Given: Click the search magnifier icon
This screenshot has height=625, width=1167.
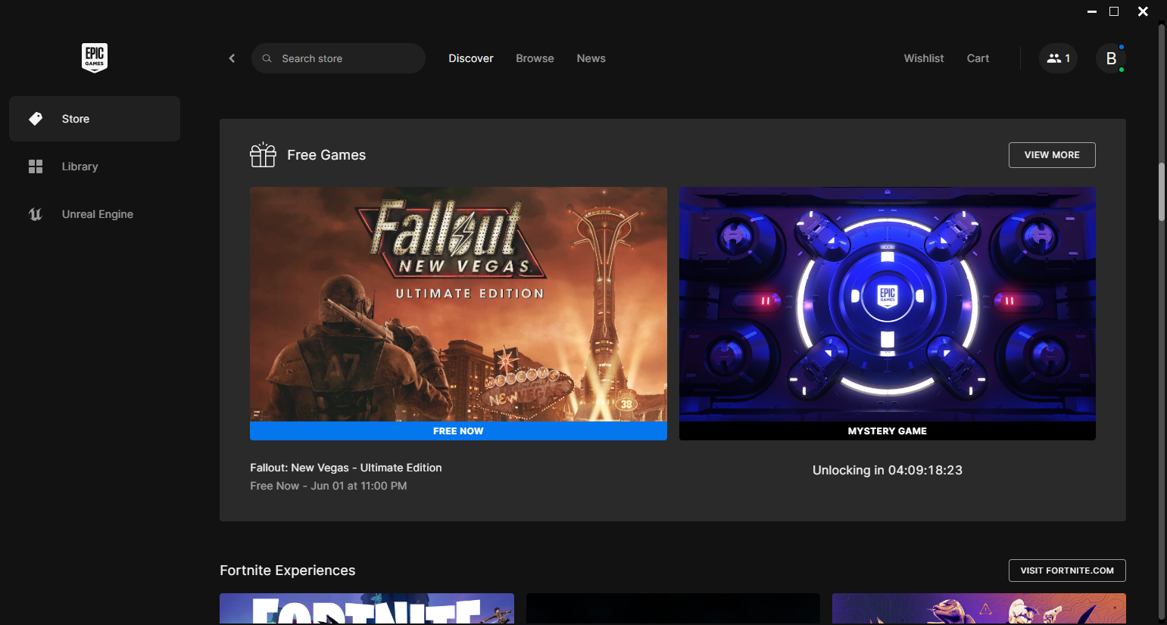Looking at the screenshot, I should click(x=267, y=58).
